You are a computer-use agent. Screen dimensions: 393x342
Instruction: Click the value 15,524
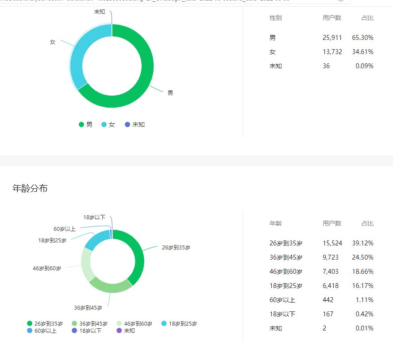[332, 243]
